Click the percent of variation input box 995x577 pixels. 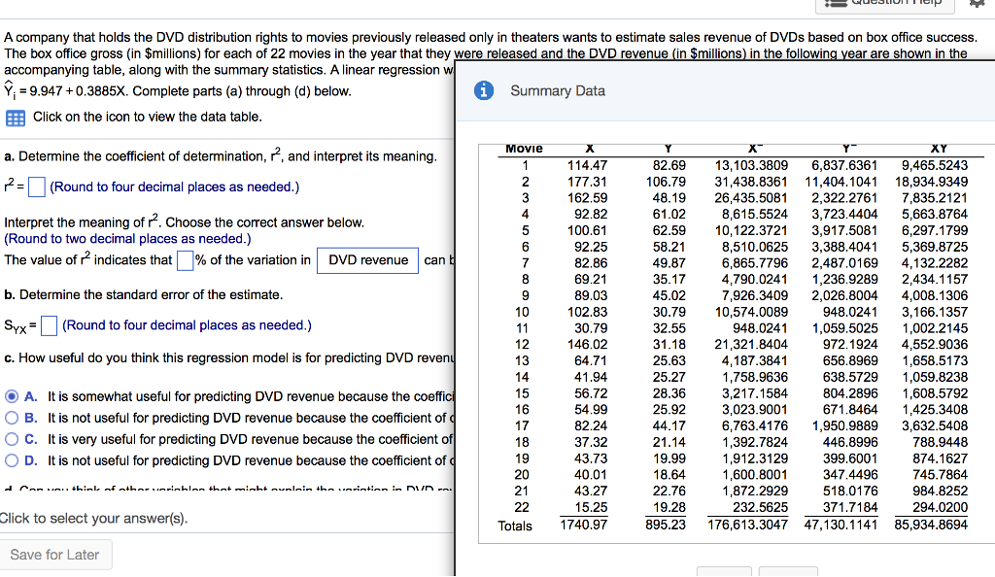185,260
